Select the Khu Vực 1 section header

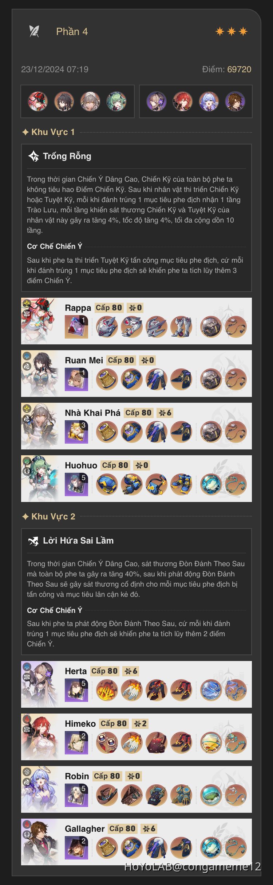[x=49, y=132]
